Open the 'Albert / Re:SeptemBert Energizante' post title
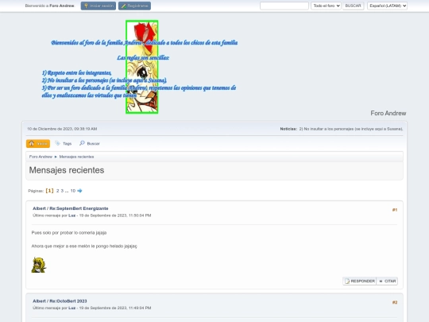This screenshot has height=322, width=429. (x=71, y=208)
